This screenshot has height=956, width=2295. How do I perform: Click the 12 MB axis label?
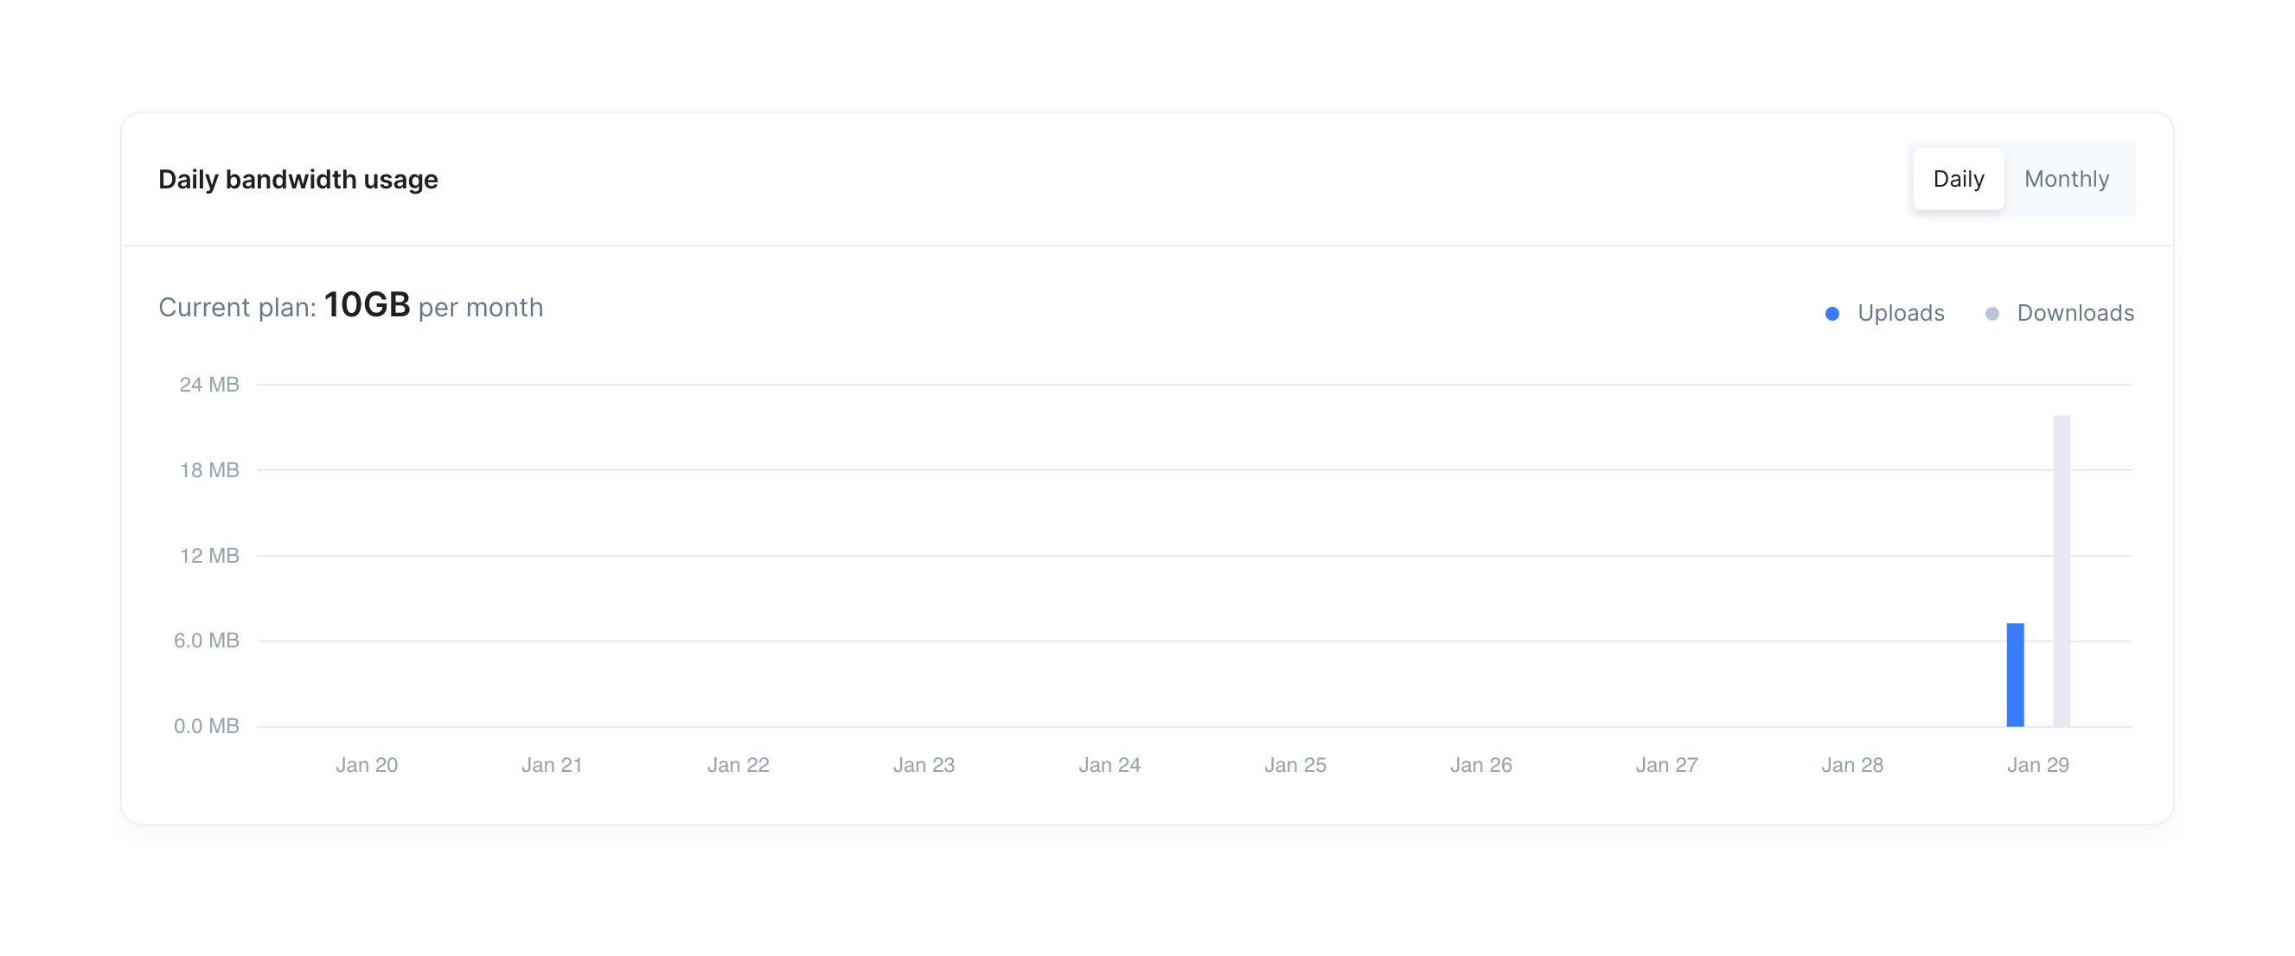[209, 556]
